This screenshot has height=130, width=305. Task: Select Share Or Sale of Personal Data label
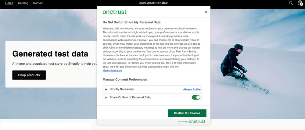click(130, 97)
